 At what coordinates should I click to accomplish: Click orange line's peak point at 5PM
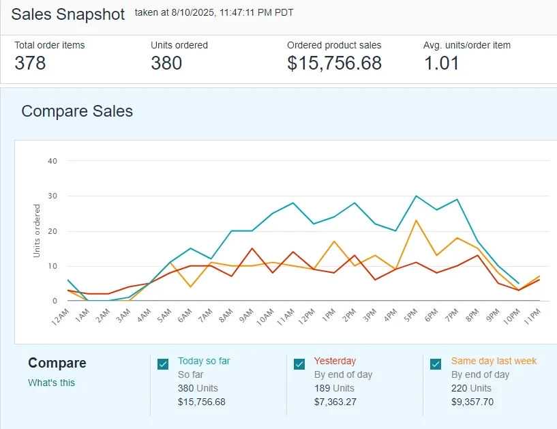416,220
